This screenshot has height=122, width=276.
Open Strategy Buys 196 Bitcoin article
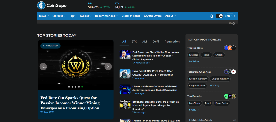pyautogui.click(x=156, y=105)
